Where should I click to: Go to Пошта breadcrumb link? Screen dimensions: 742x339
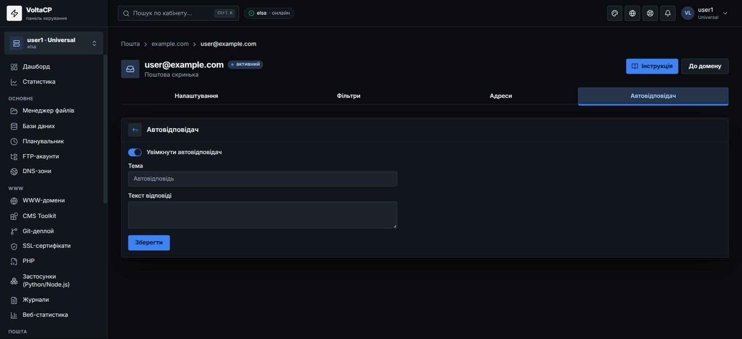click(130, 44)
